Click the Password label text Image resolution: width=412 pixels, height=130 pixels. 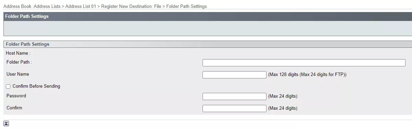click(16, 96)
